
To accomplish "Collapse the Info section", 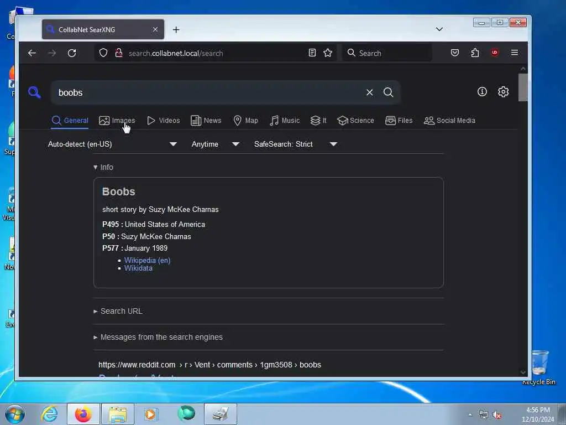I will [x=103, y=167].
